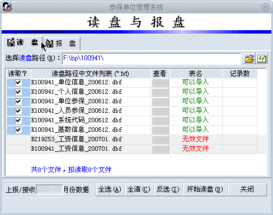Switch to the 读盘 tab

click(23, 42)
